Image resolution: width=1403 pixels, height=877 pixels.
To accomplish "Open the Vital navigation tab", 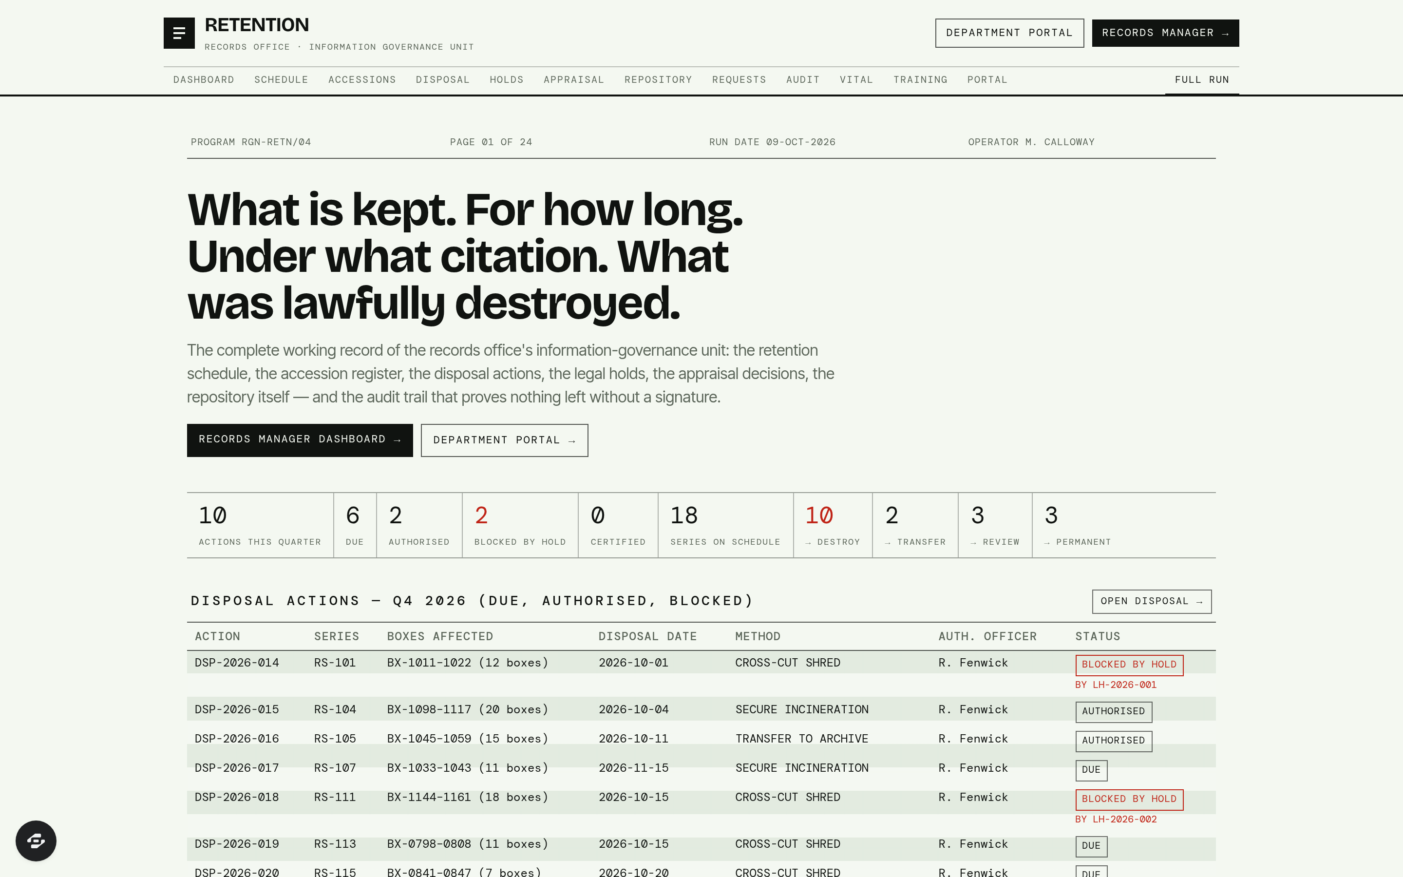I will 856,79.
